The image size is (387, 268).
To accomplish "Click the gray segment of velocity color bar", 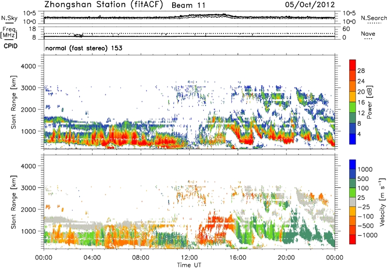I will coord(353,202).
